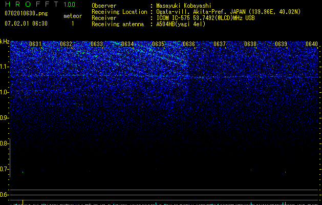The height and width of the screenshot is (205, 322).
Task: Click the meteor count label
Action: point(73,16)
